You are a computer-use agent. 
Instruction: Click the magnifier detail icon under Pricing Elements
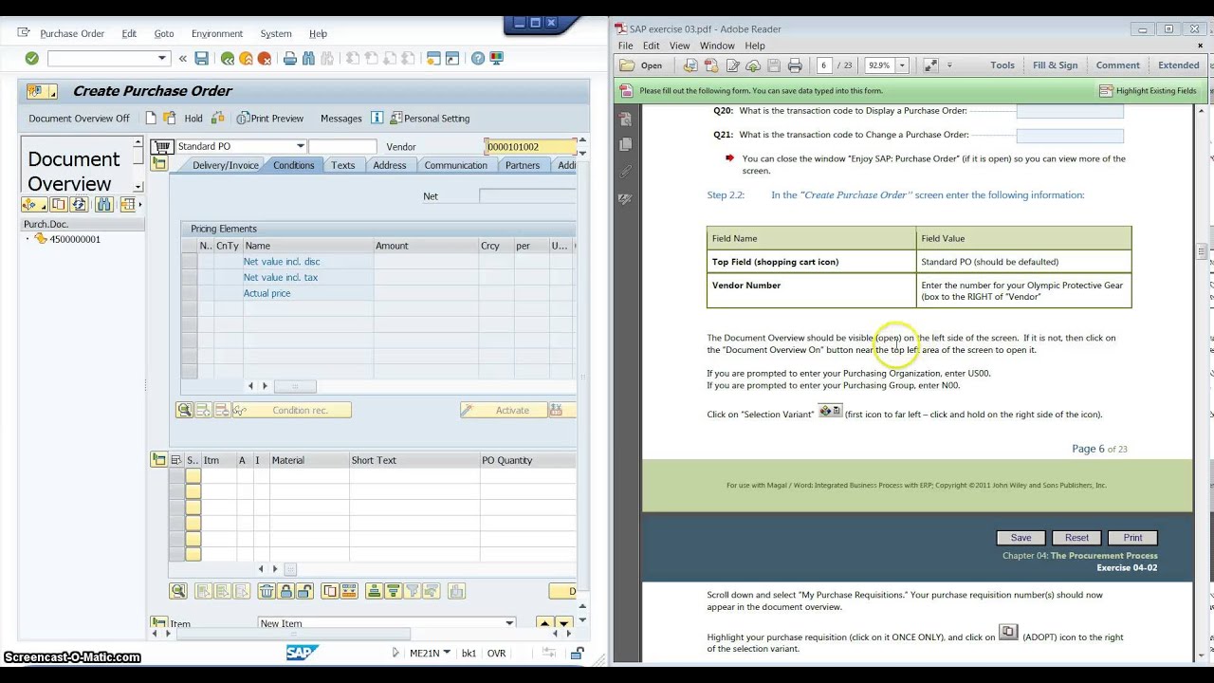click(184, 411)
